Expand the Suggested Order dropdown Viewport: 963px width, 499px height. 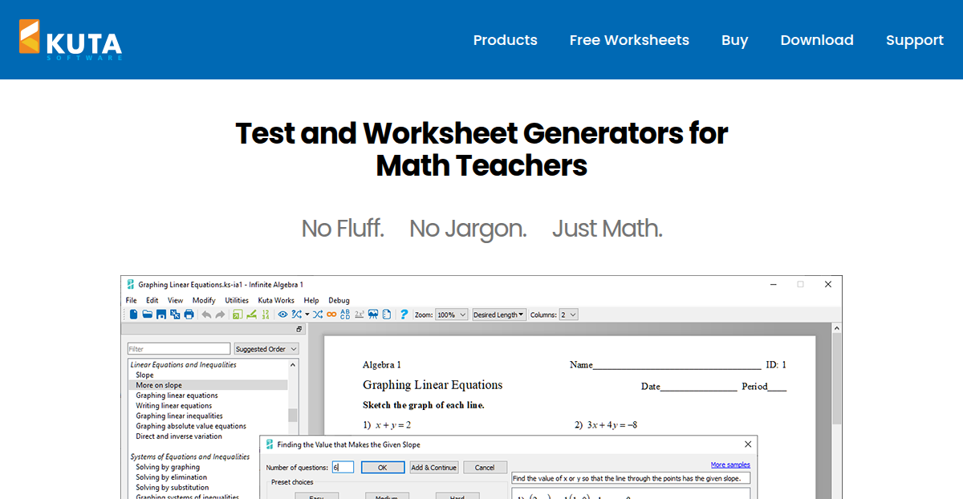coord(266,349)
